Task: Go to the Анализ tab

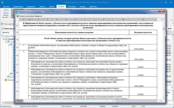Action: pyautogui.click(x=52, y=7)
